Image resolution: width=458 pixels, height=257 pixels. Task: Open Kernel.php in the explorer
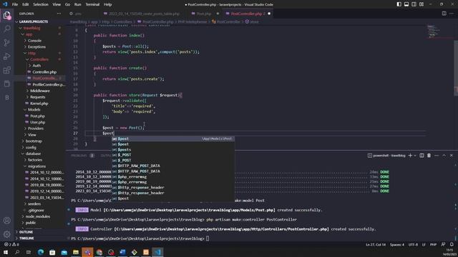39,104
